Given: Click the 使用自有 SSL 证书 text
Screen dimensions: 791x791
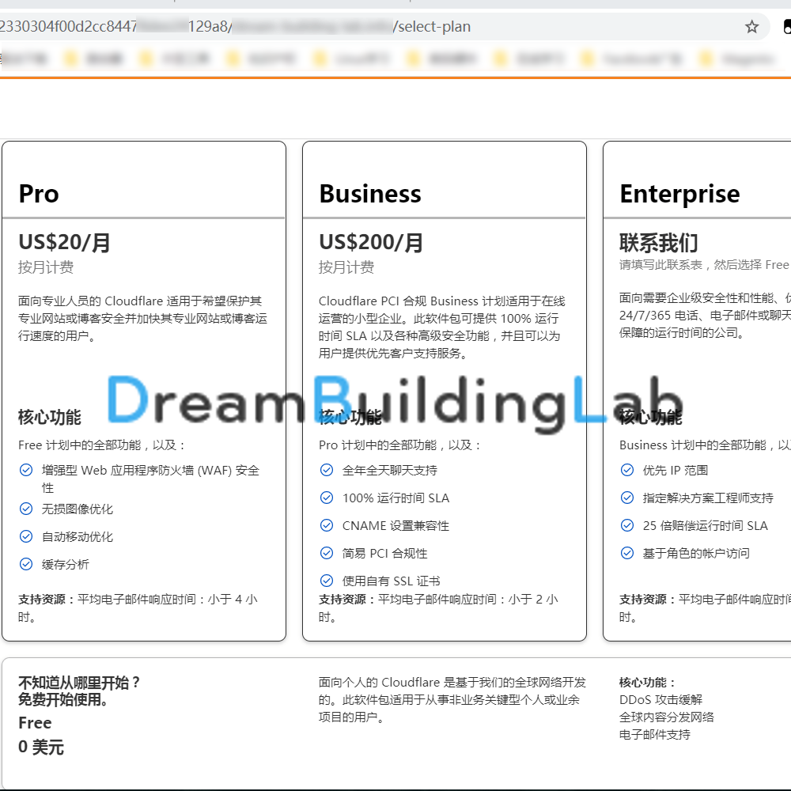Looking at the screenshot, I should [x=391, y=581].
